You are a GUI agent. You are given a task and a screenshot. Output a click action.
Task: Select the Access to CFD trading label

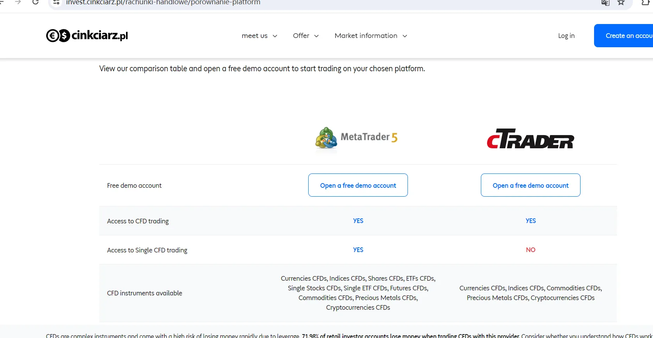coord(138,221)
